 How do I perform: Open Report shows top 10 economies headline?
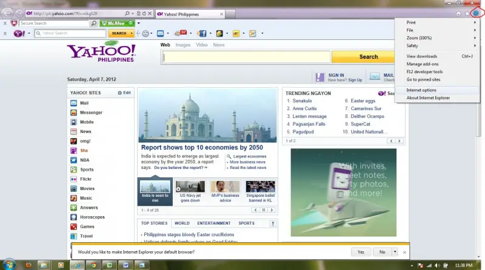click(x=202, y=148)
